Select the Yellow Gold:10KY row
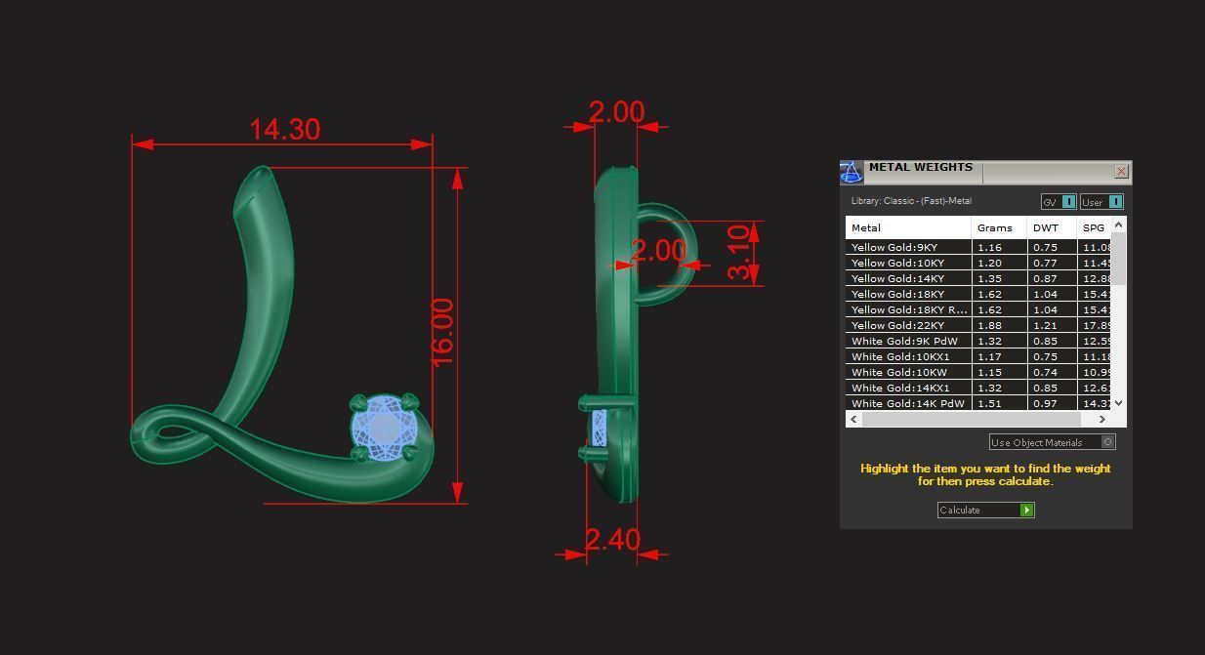This screenshot has width=1205, height=655. coord(978,263)
